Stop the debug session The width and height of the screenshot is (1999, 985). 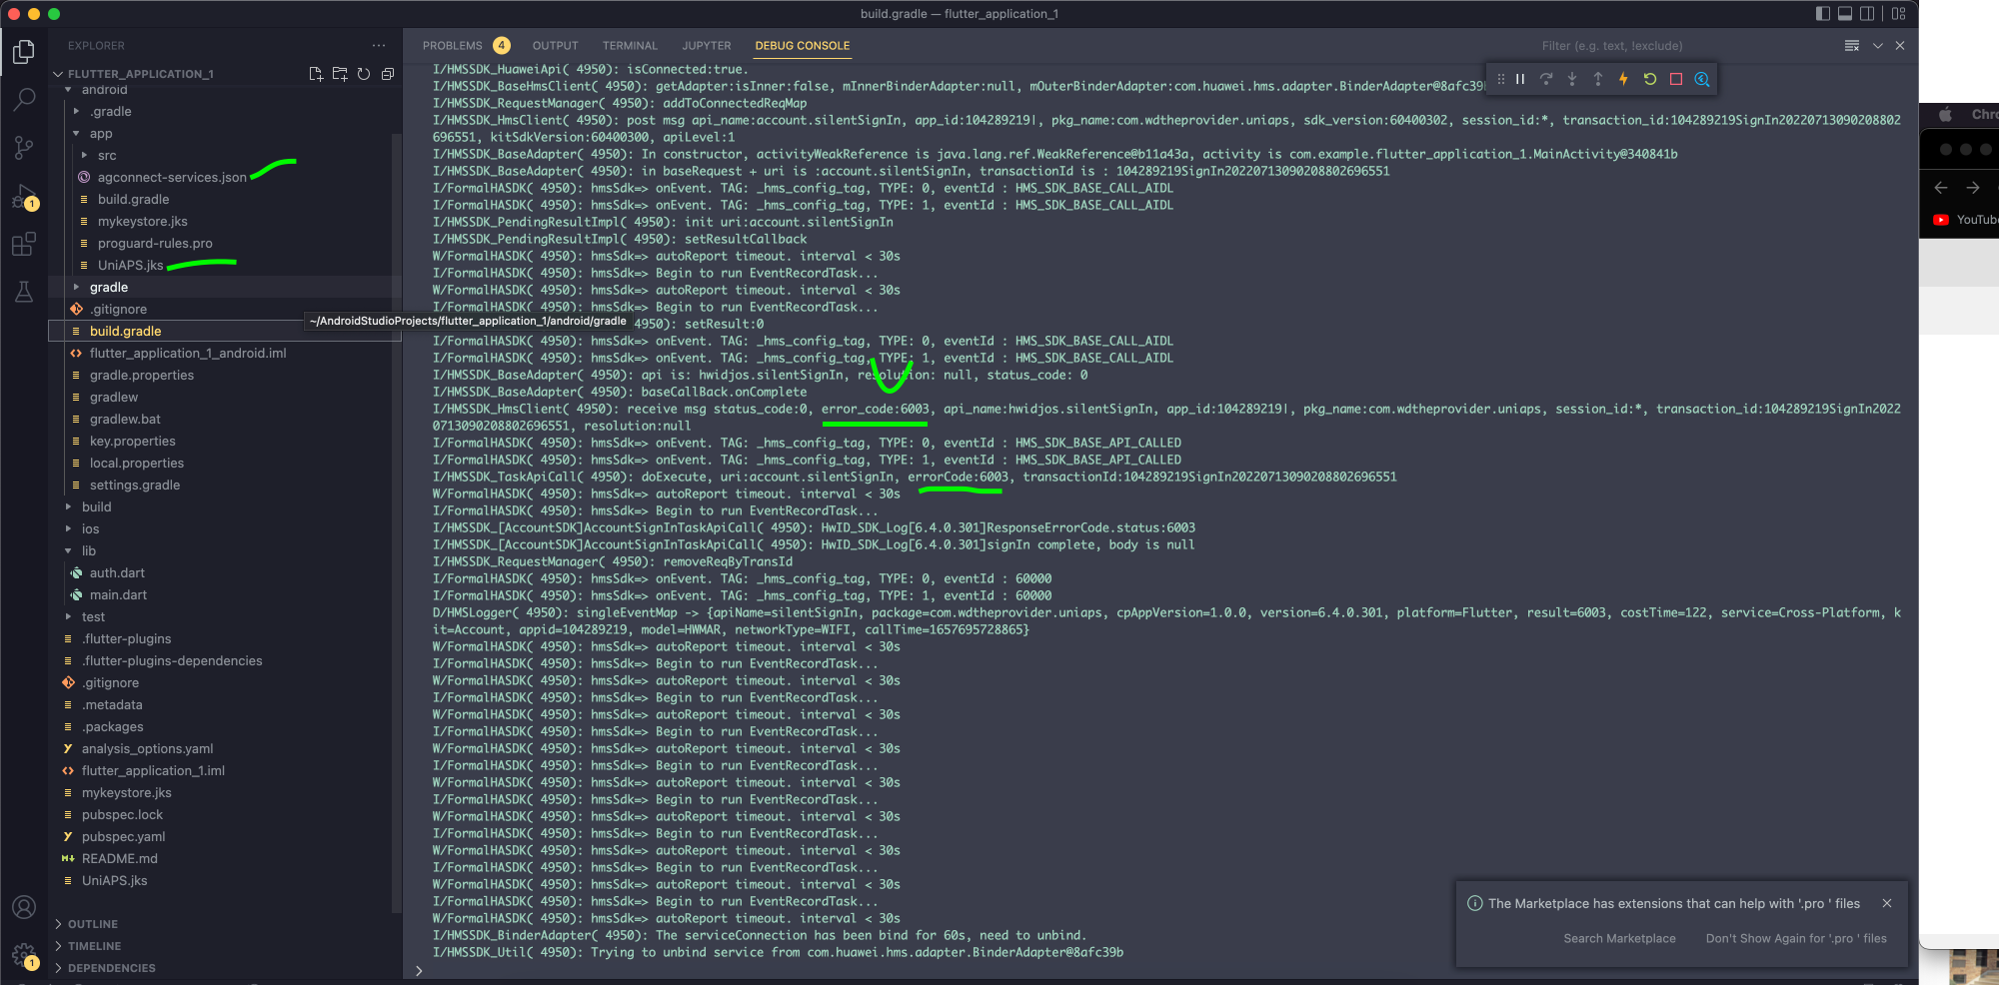click(1676, 79)
